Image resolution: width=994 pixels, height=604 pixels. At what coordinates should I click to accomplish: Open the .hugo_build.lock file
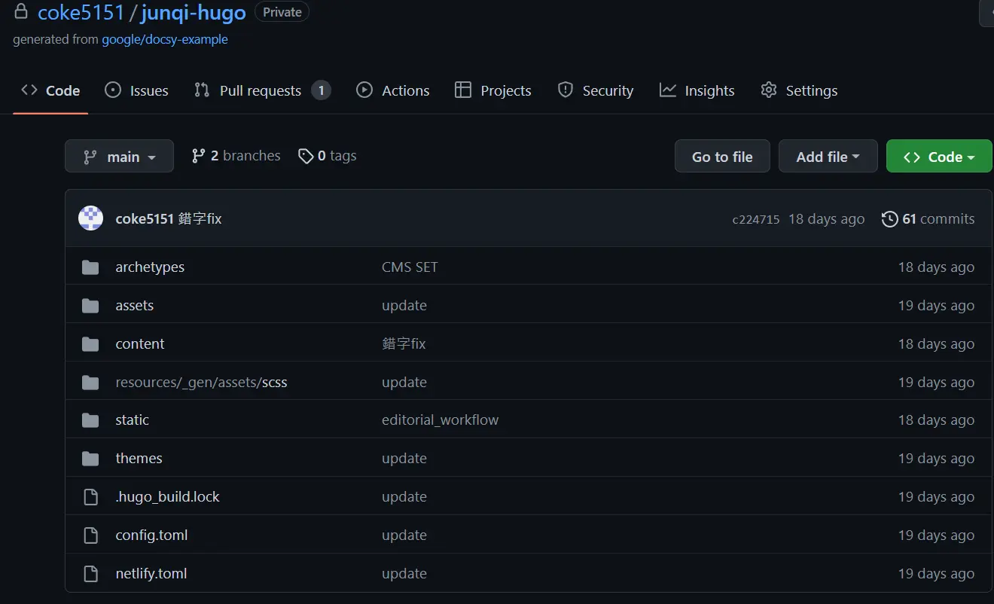[167, 497]
